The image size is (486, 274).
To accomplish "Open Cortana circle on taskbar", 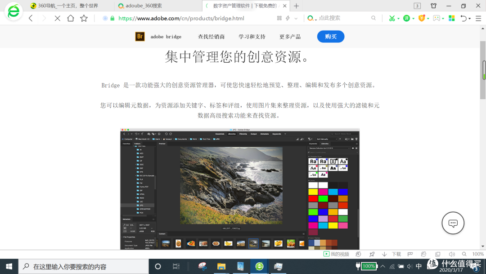I will click(158, 266).
